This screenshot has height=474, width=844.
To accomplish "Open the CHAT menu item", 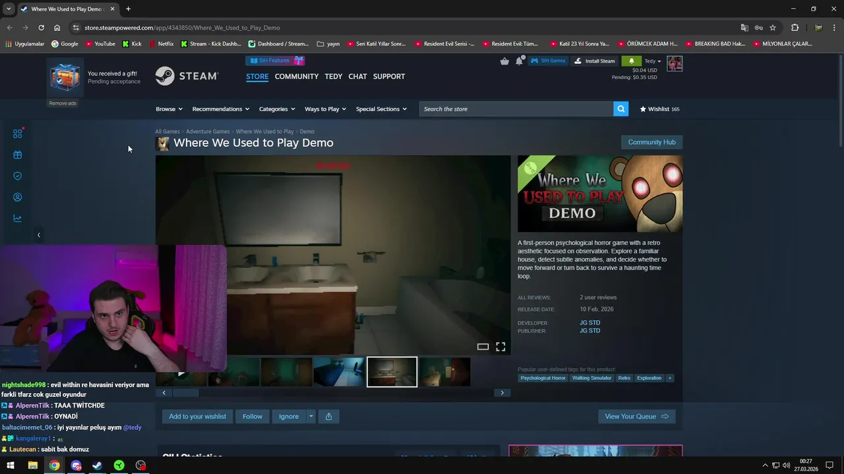I will [x=357, y=76].
